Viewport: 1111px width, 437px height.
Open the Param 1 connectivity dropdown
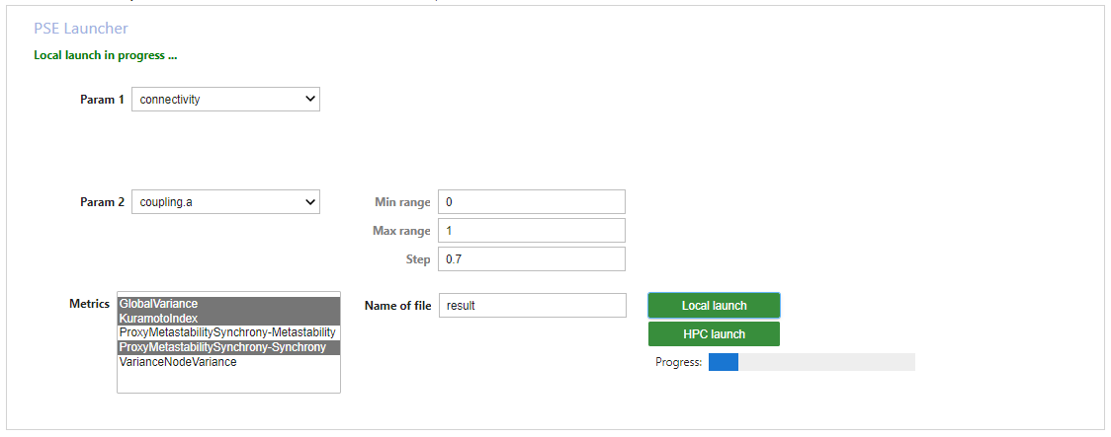[225, 100]
